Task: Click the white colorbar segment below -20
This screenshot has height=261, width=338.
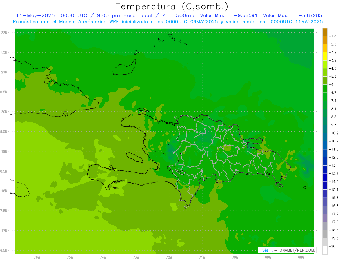Action: [325, 250]
